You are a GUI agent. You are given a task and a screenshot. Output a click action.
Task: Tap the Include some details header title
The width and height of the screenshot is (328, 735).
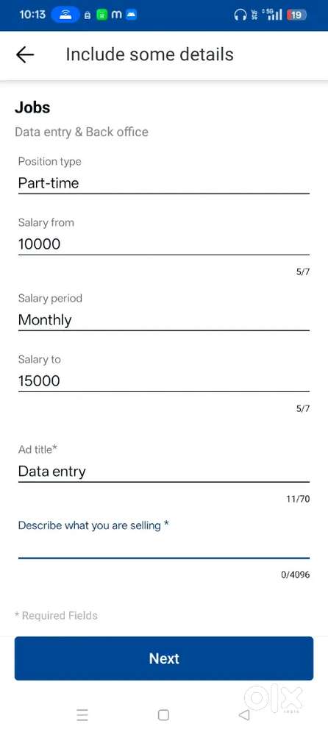tap(149, 54)
